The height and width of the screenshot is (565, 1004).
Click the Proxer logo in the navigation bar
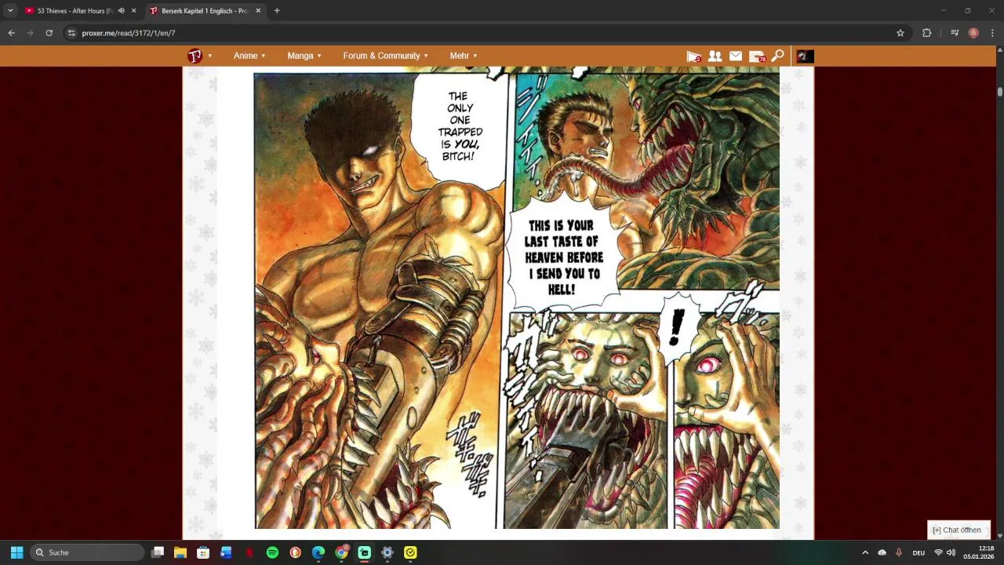pos(195,56)
